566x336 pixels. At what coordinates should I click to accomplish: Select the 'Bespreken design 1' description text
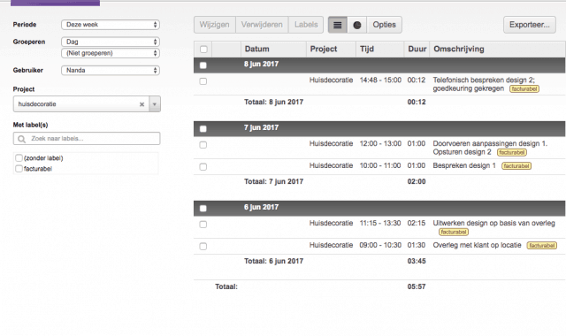point(464,165)
